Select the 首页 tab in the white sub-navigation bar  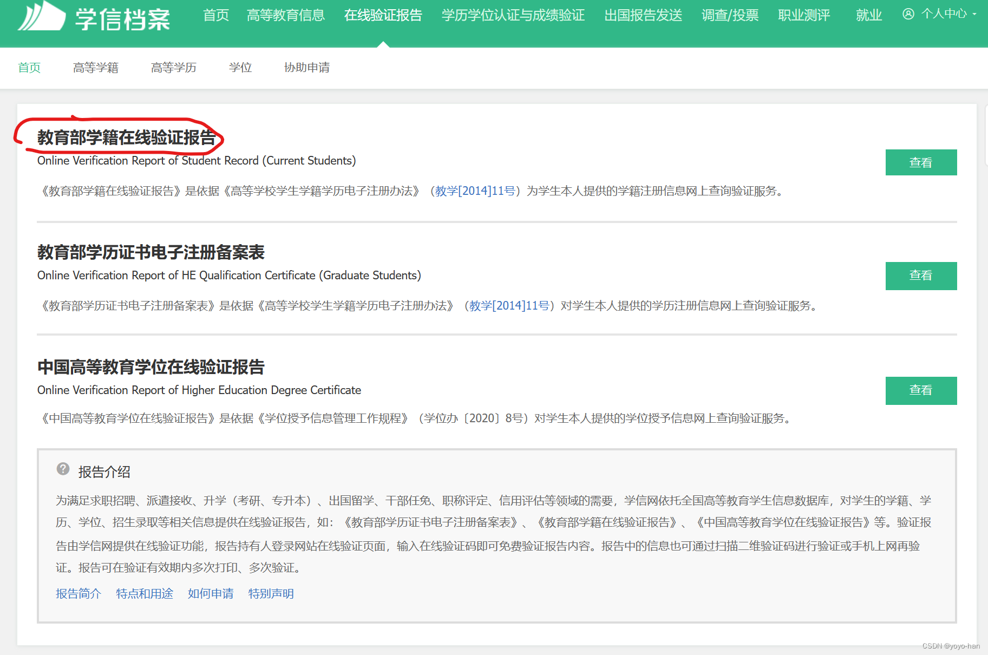tap(29, 68)
